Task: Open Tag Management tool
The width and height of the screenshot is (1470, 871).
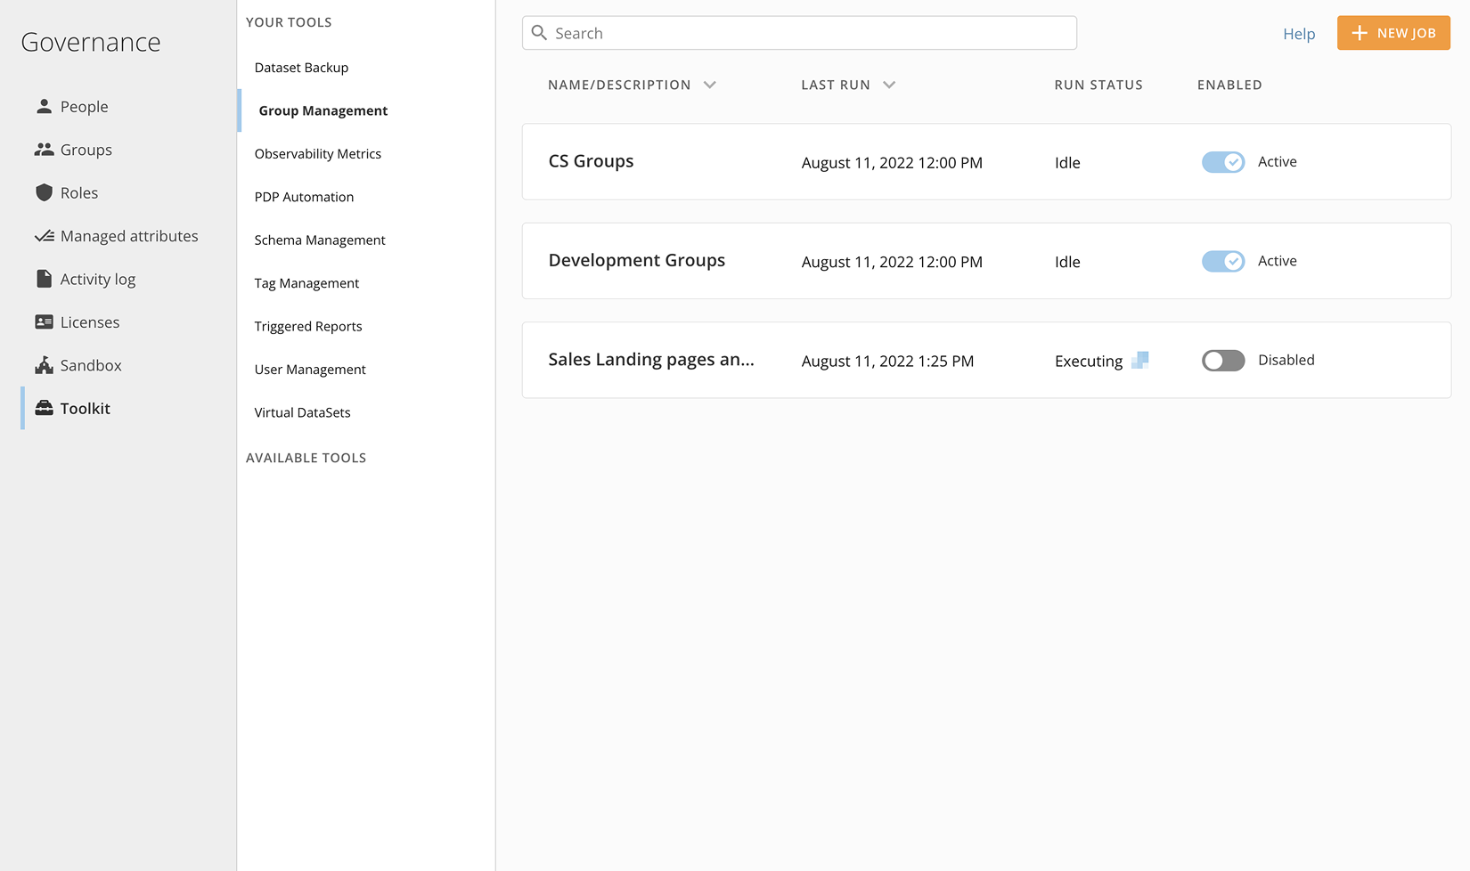Action: tap(306, 283)
